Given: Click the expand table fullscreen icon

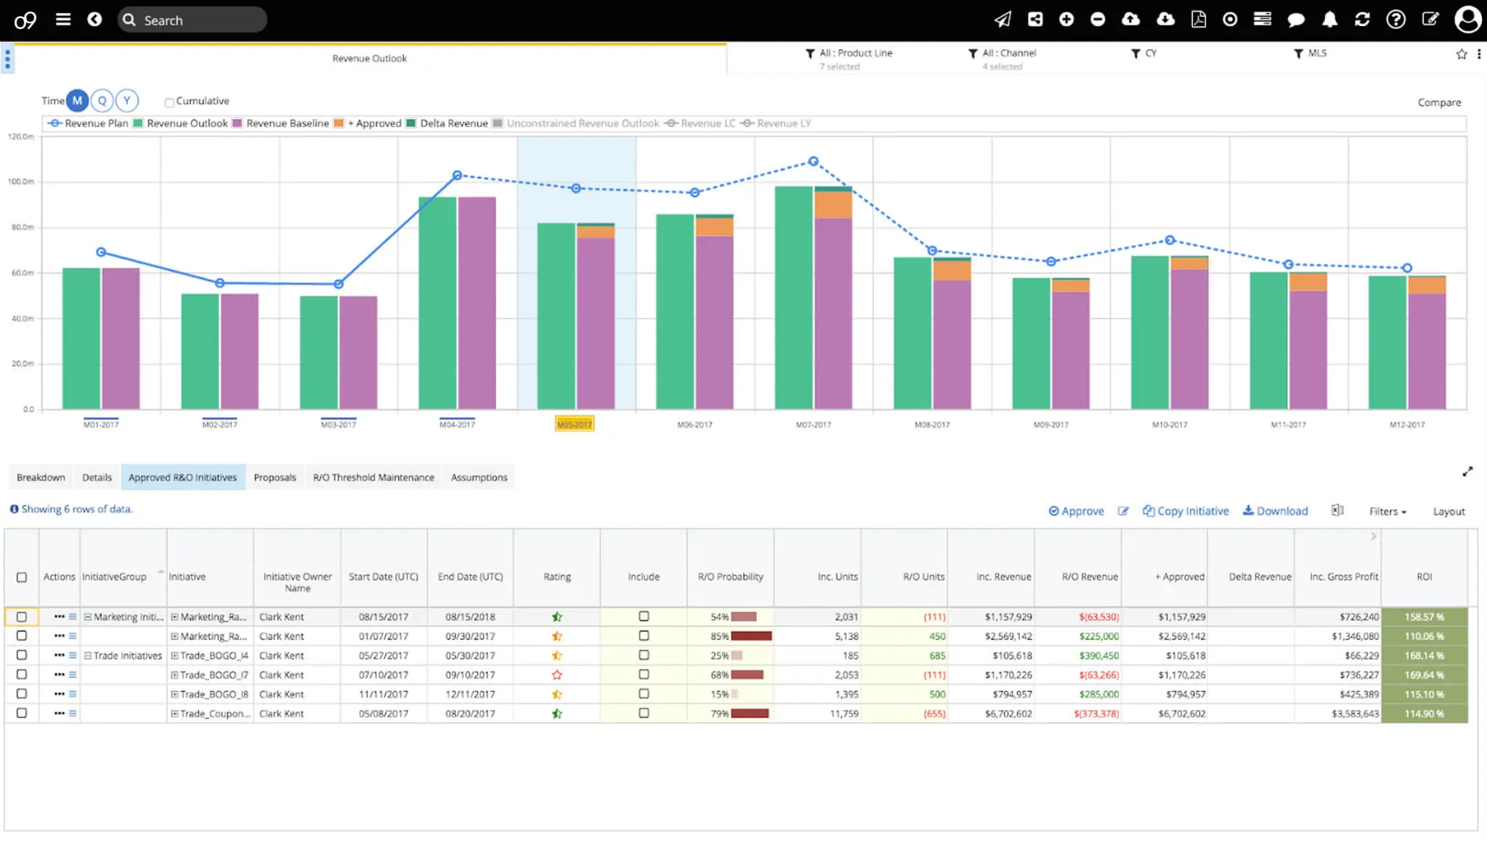Looking at the screenshot, I should pyautogui.click(x=1467, y=472).
